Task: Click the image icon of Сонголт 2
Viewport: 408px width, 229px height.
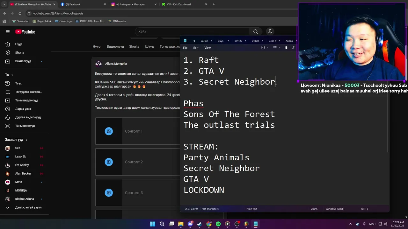Action: 109,162
